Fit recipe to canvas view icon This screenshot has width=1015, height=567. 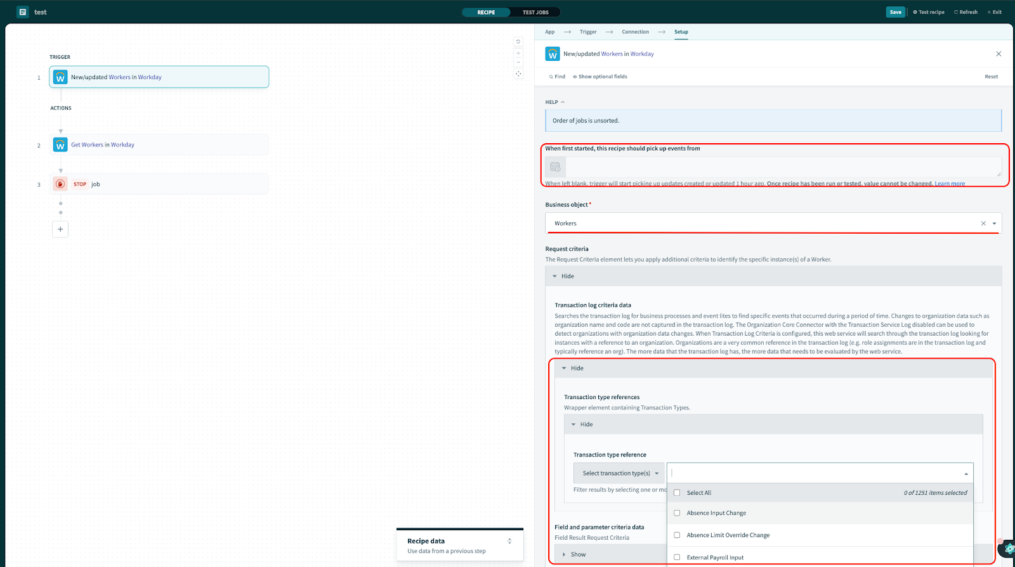[518, 73]
